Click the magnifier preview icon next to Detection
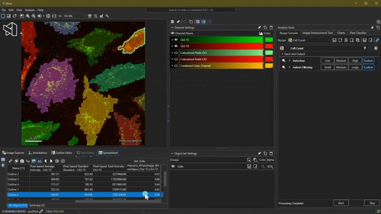 [284, 61]
